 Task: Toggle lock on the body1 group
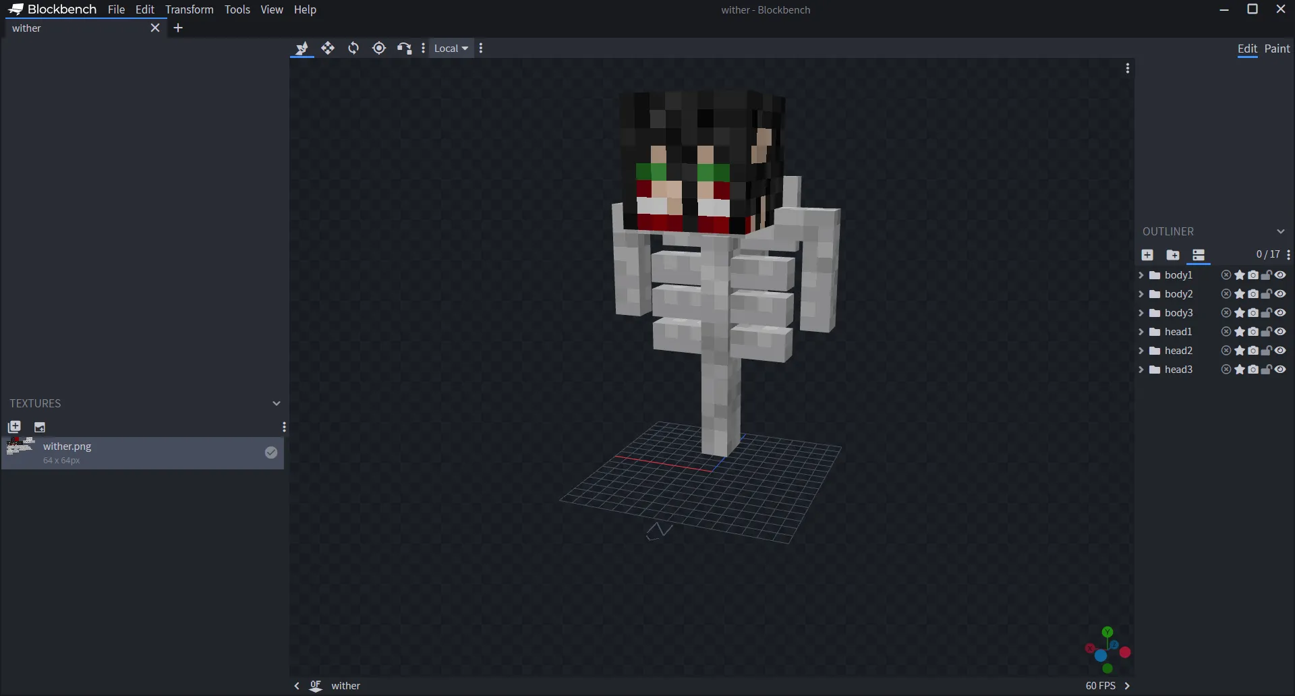[1267, 275]
